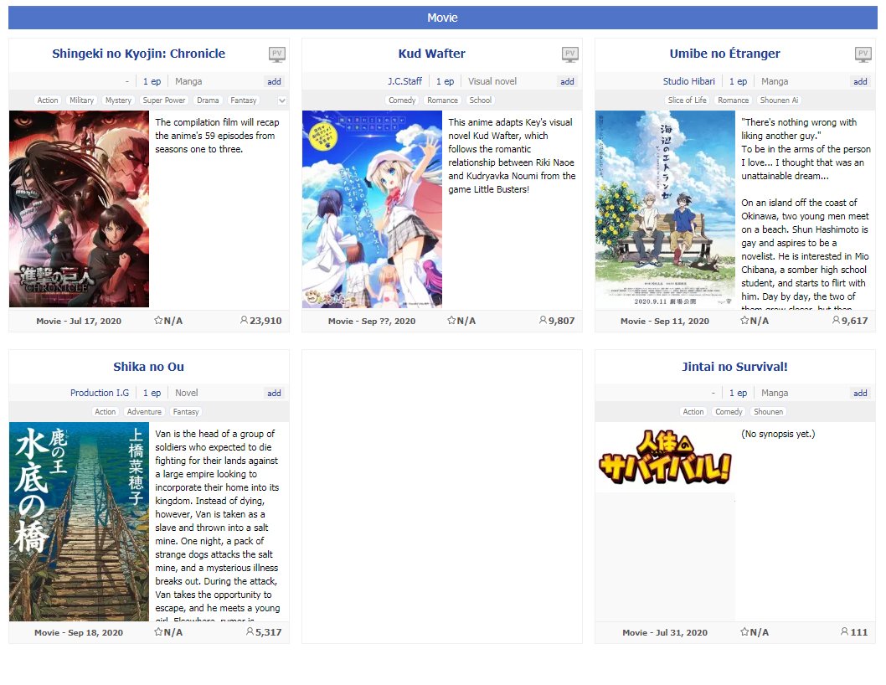This screenshot has width=886, height=685.
Task: Click the 'Movie - Jul 17, 2020' release date
Action: (x=79, y=321)
